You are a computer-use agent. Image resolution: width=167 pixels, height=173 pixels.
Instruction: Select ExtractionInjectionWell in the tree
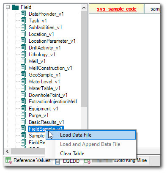(x=53, y=102)
